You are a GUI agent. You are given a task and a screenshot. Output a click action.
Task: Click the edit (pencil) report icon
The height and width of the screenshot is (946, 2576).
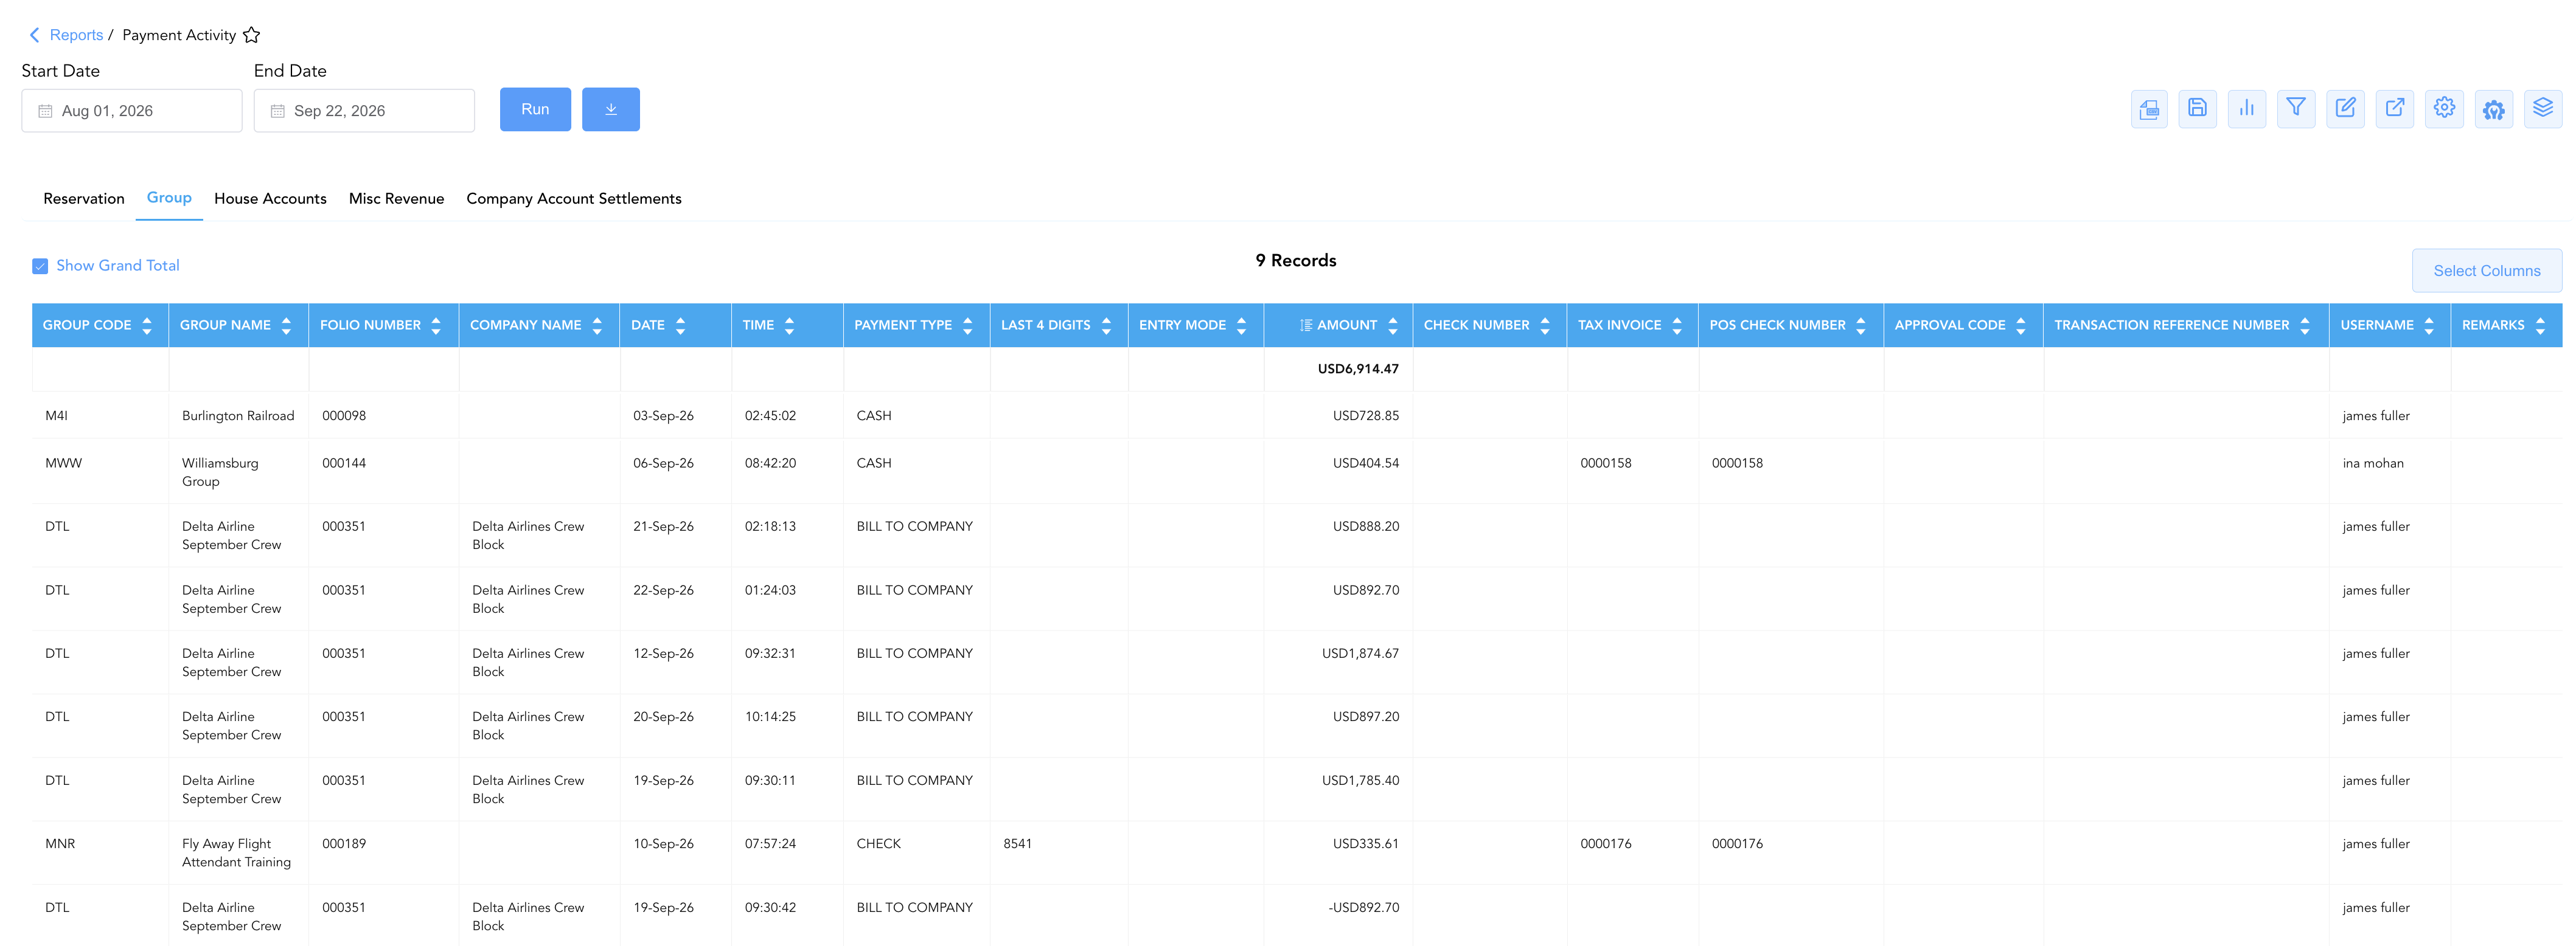pos(2345,109)
